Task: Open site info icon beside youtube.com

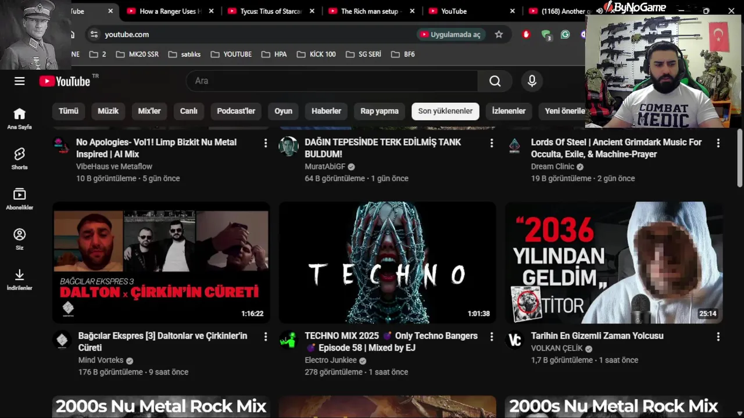Action: click(94, 34)
